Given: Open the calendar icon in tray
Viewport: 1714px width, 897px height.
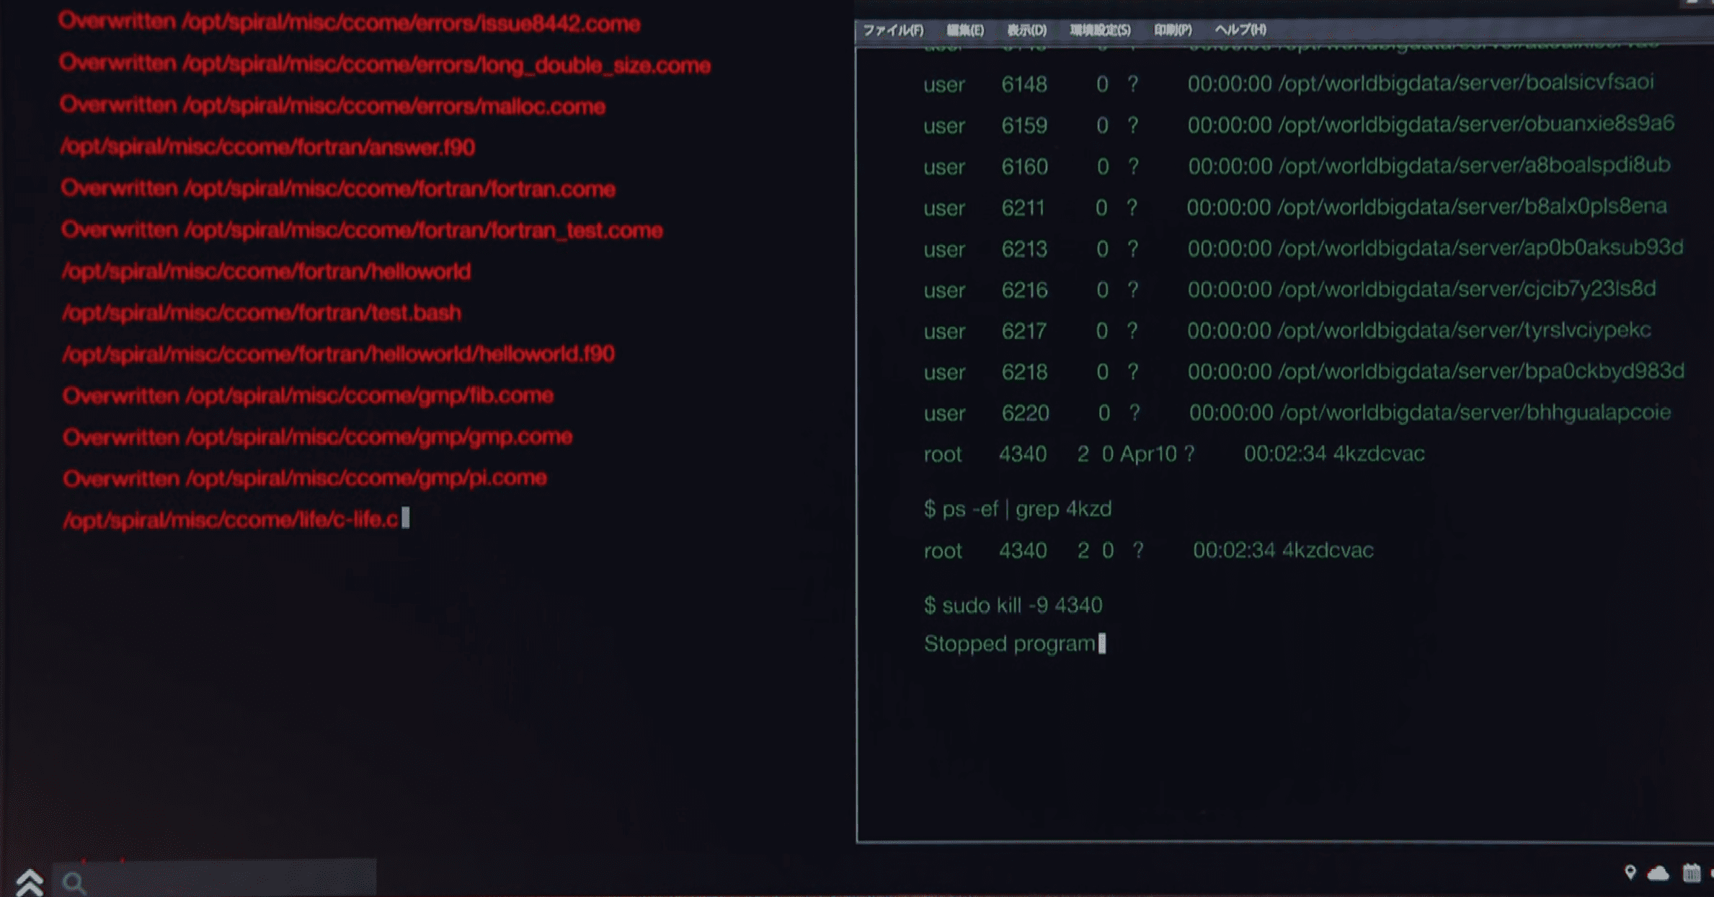Looking at the screenshot, I should [x=1691, y=873].
